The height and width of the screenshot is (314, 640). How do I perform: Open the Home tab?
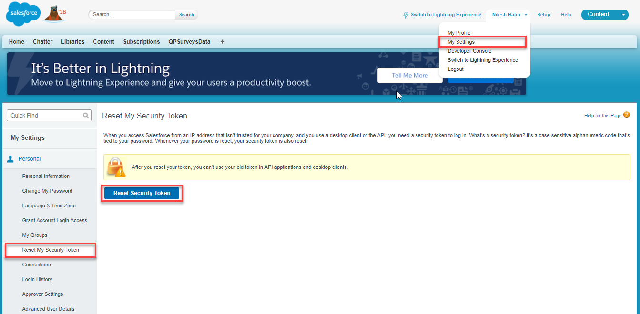[x=17, y=42]
